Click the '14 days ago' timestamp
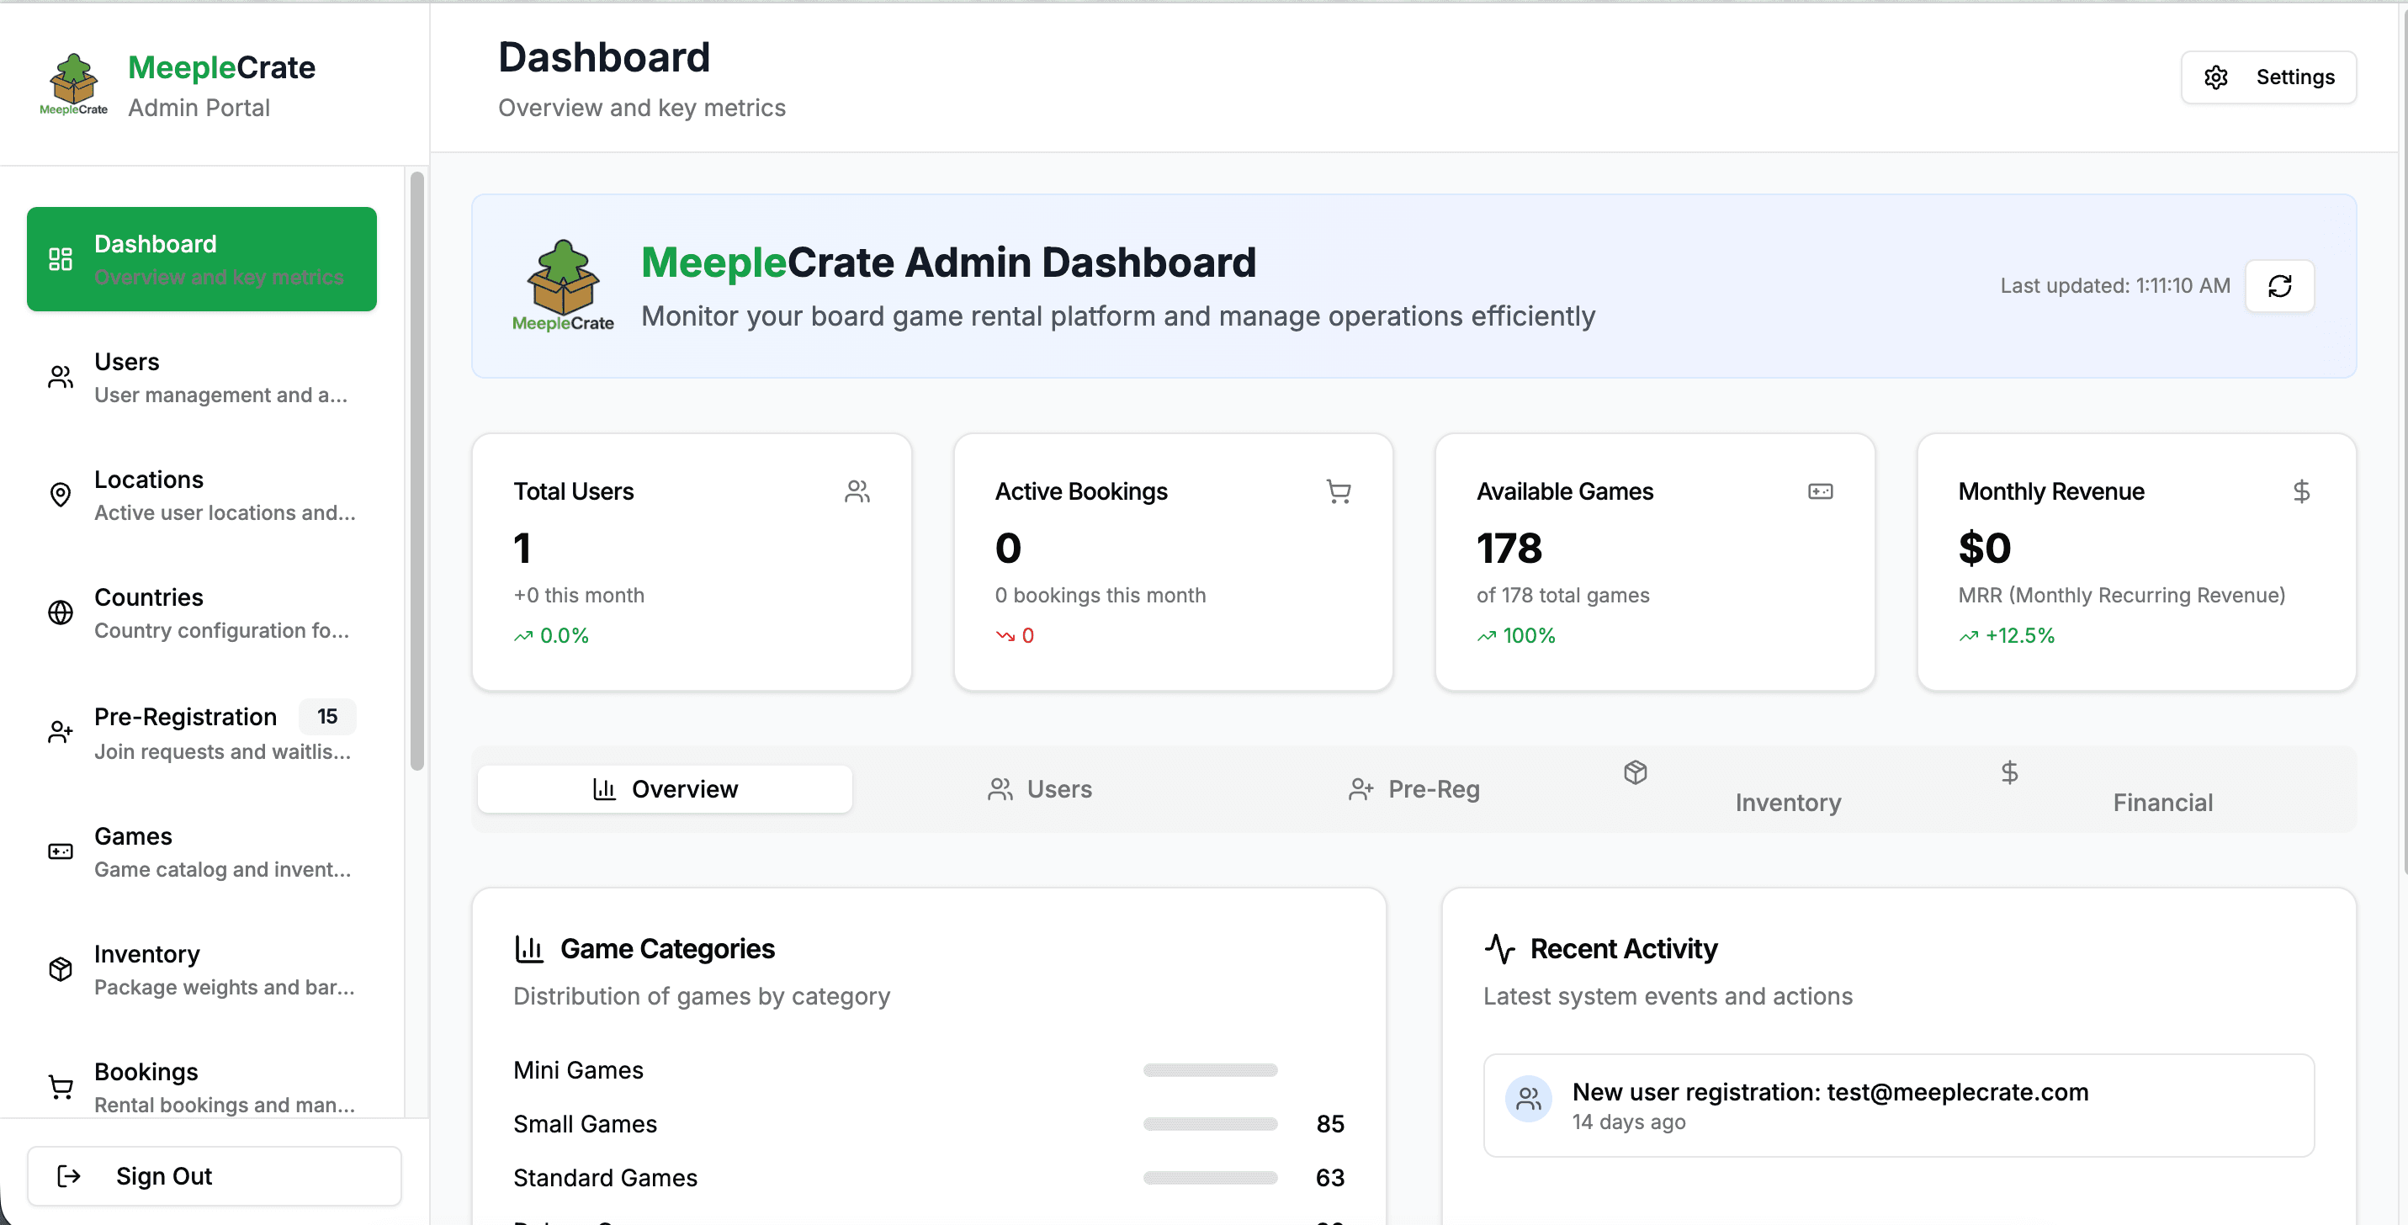 pos(1630,1122)
